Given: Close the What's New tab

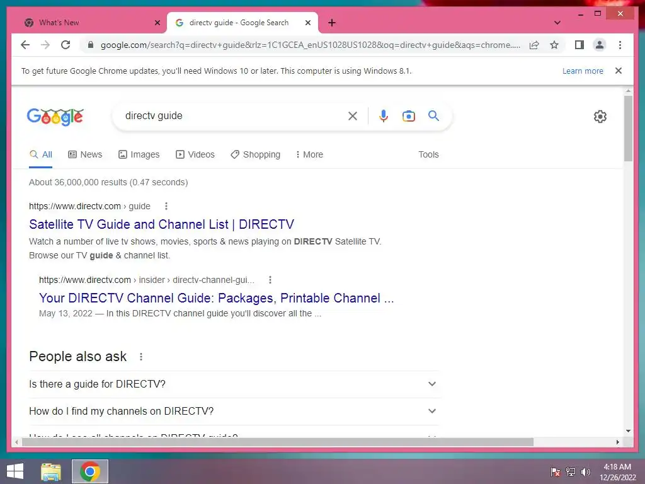Looking at the screenshot, I should pyautogui.click(x=157, y=23).
